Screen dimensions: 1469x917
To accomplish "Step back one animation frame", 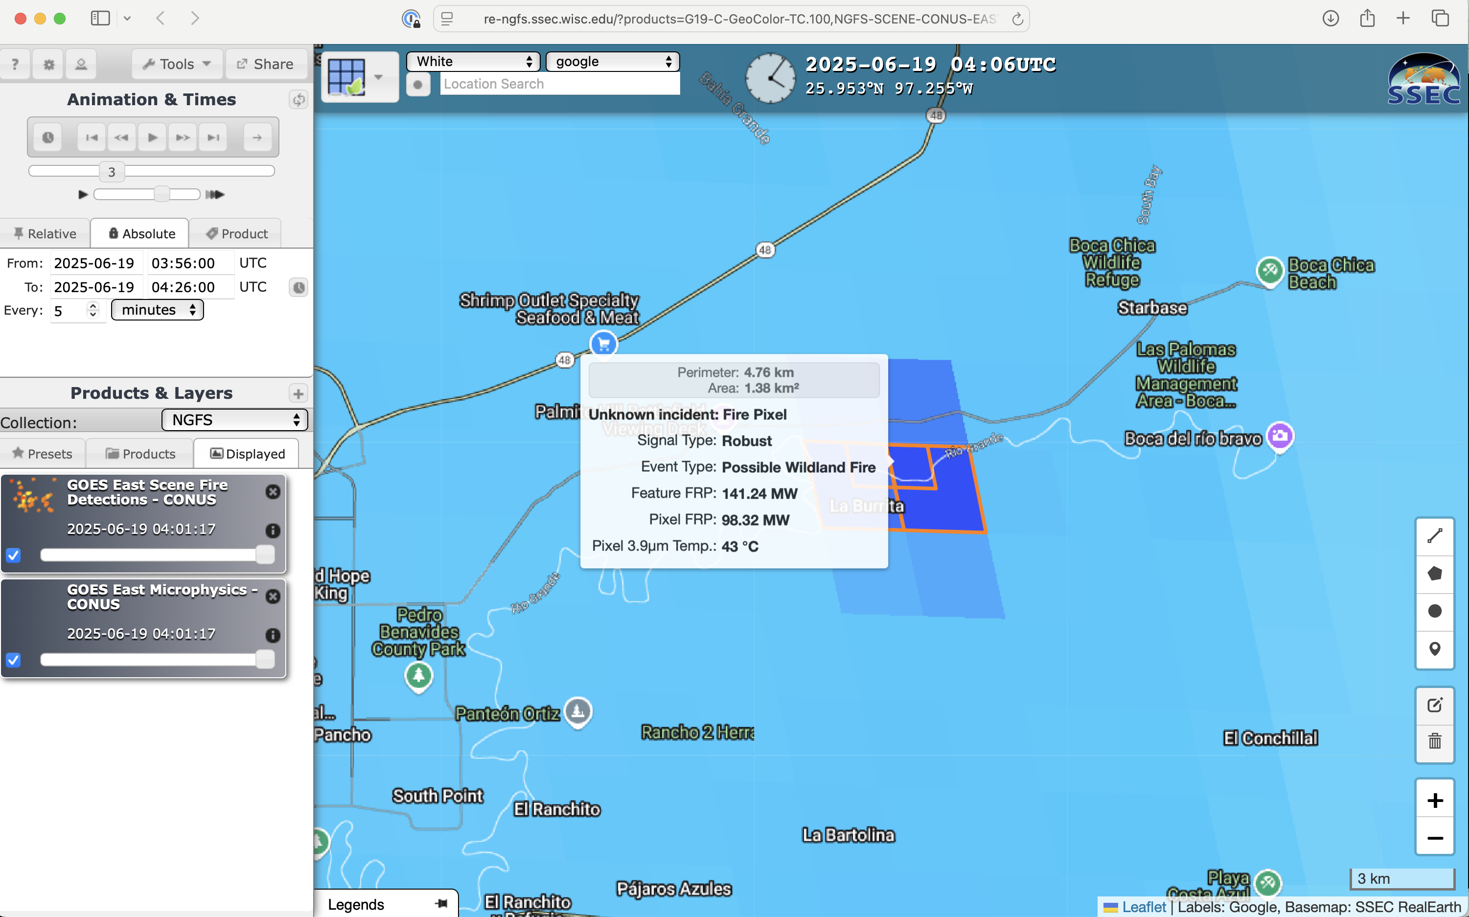I will (x=121, y=137).
